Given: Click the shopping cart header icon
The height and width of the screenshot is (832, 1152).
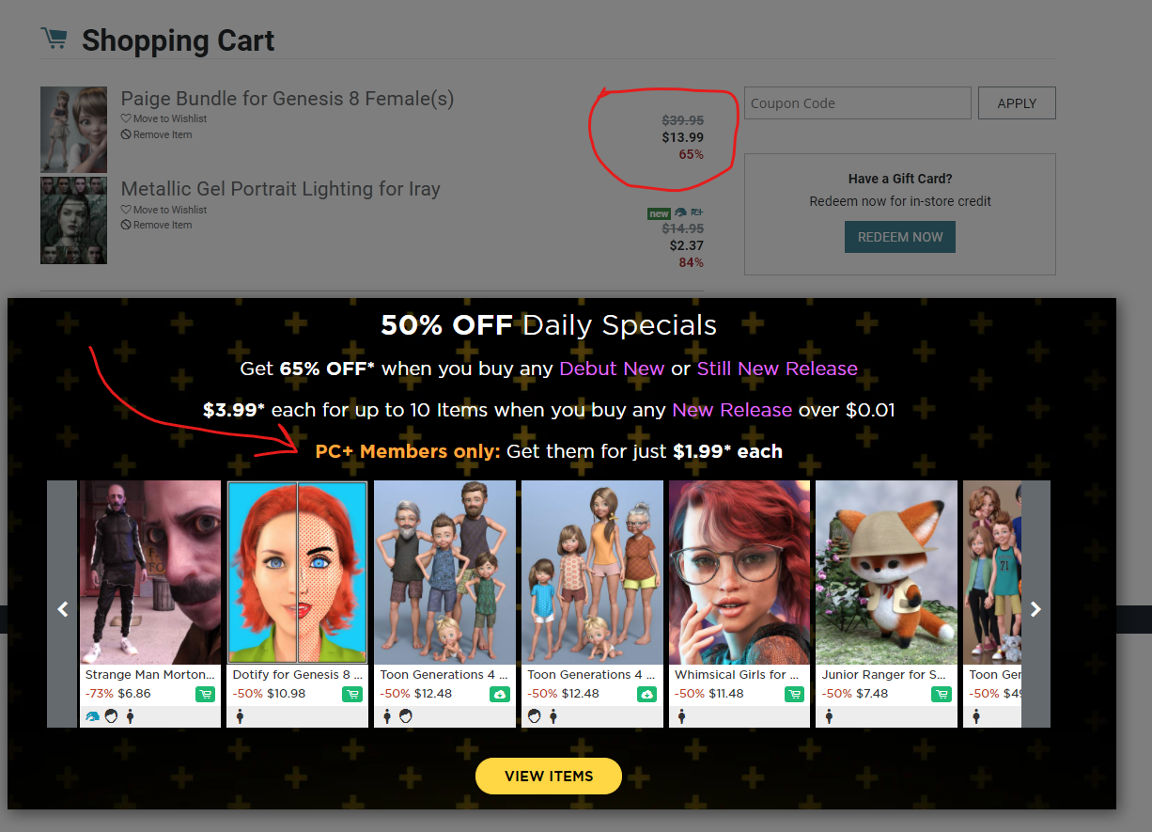Looking at the screenshot, I should tap(54, 39).
